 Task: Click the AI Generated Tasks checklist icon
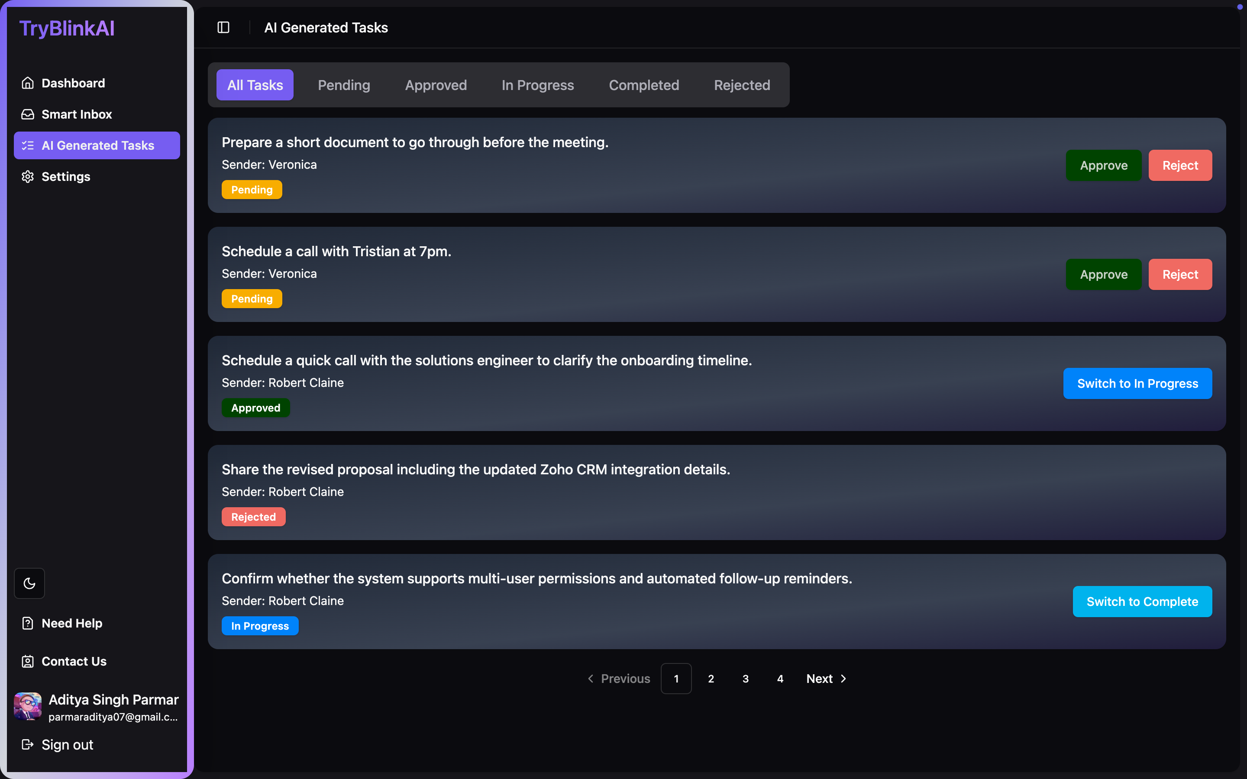(x=28, y=146)
